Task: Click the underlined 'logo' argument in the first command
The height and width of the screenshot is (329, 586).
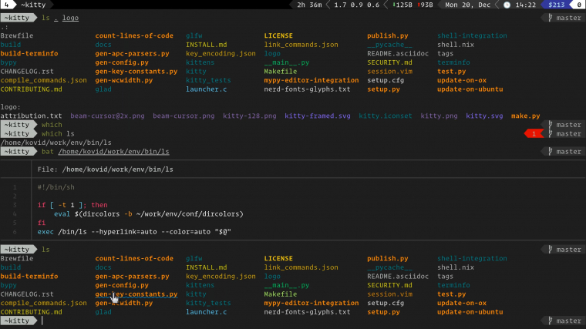Action: [70, 18]
